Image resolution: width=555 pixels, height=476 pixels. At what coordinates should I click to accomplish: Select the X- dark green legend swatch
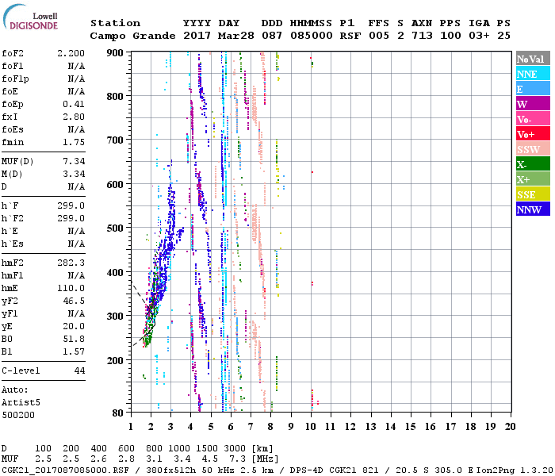[533, 164]
